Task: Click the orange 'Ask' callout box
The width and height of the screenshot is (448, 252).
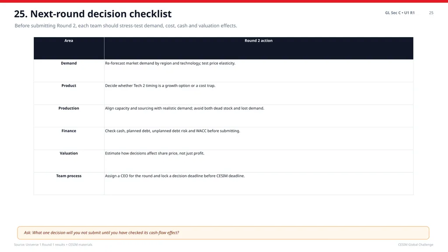Action: click(223, 233)
